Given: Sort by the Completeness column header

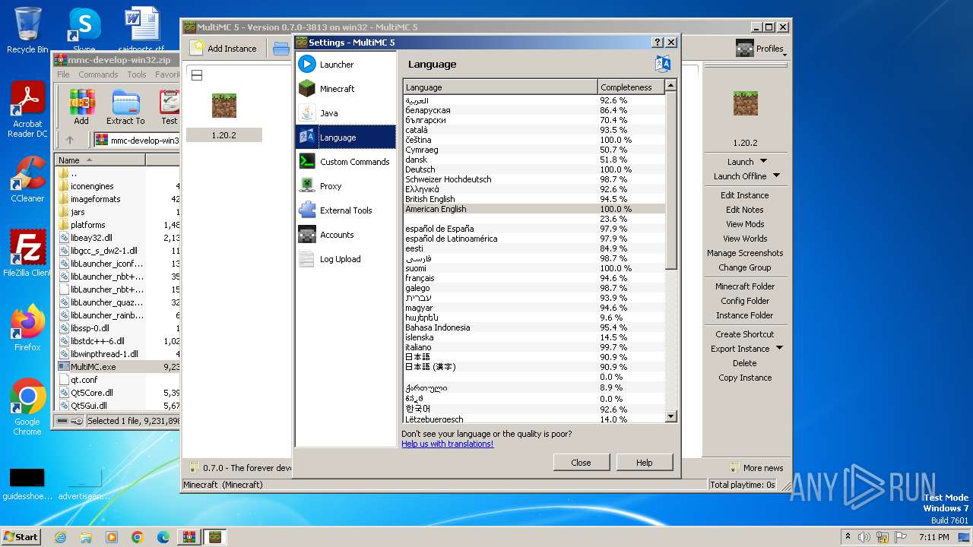Looking at the screenshot, I should [631, 87].
